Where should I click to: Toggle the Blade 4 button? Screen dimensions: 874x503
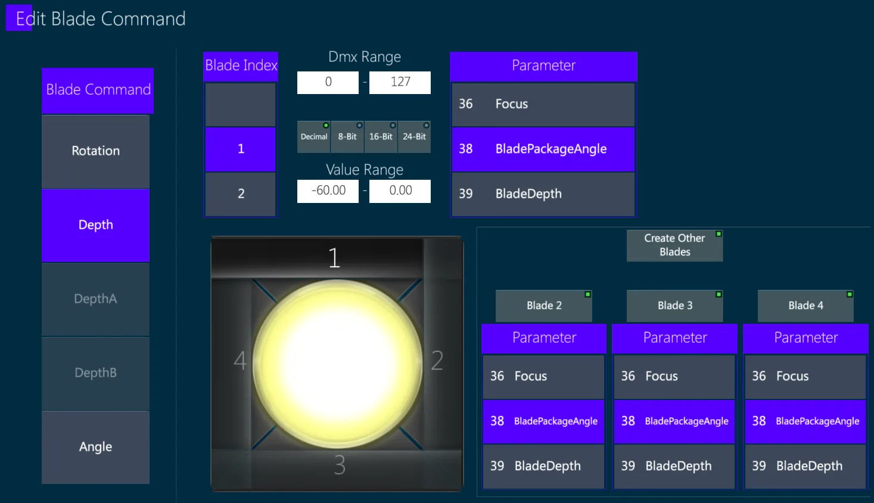805,306
